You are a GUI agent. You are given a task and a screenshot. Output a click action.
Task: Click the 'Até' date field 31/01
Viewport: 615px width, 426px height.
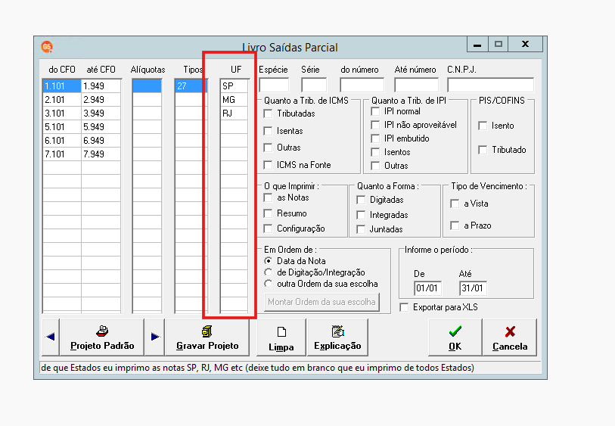click(x=473, y=288)
